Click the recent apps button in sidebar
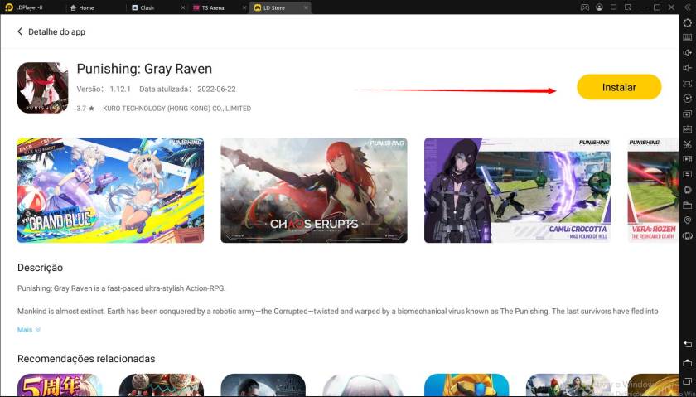Screen dimensions: 696x397 tap(688, 381)
